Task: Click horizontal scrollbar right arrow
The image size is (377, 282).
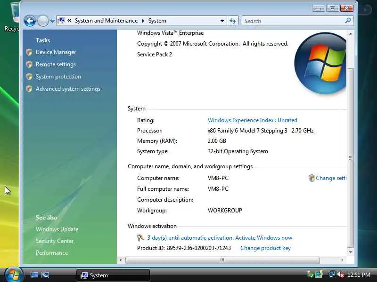Action: [342, 260]
